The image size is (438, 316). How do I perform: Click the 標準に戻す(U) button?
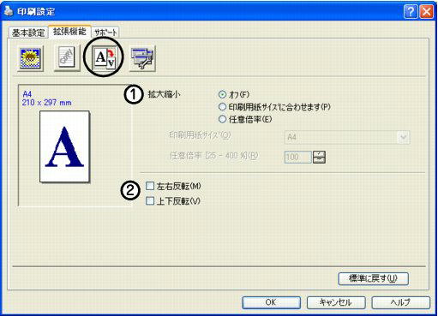(x=373, y=278)
